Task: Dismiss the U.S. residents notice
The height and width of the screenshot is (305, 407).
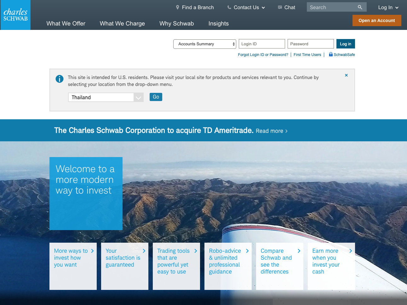Action: click(346, 75)
